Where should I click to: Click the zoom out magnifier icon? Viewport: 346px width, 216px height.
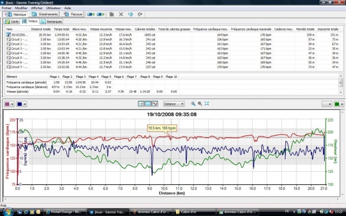pos(200,104)
